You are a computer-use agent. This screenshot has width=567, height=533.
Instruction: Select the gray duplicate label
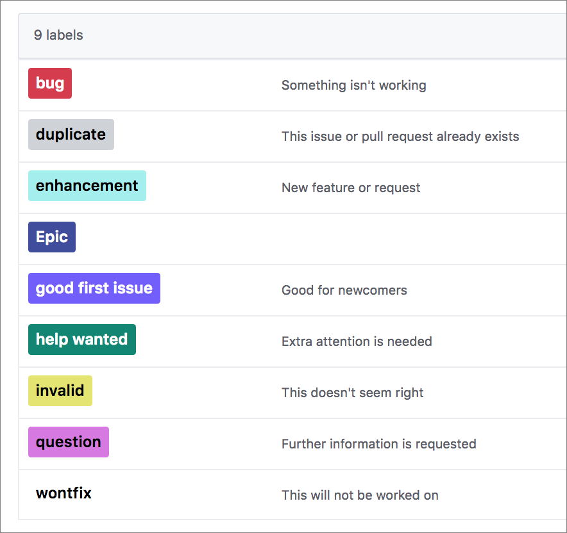71,135
